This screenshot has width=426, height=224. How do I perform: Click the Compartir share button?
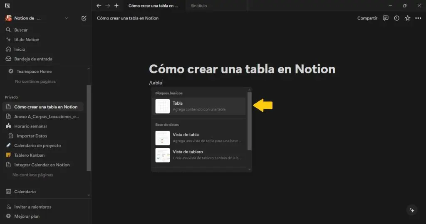click(x=367, y=18)
